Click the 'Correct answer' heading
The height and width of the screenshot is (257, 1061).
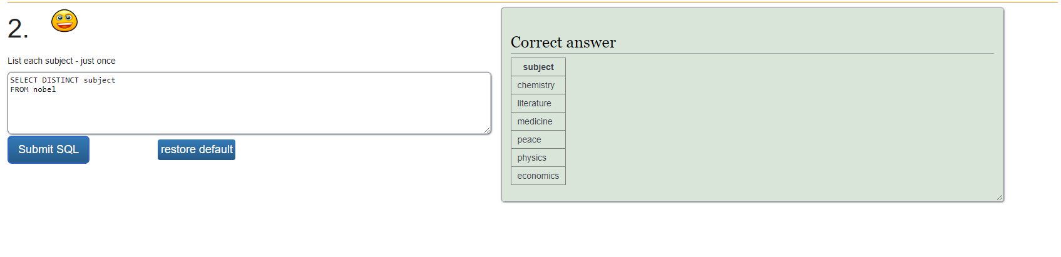(x=563, y=43)
